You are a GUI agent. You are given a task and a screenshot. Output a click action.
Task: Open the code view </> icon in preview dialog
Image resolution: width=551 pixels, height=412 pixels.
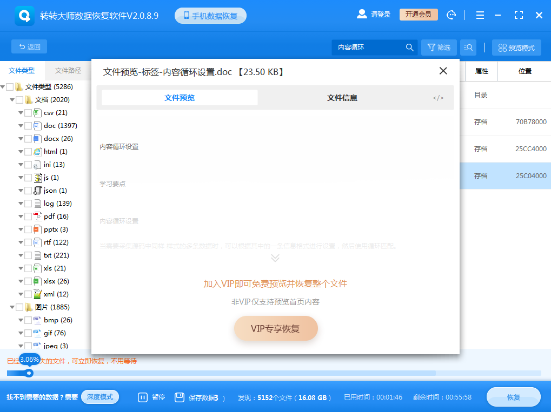pyautogui.click(x=439, y=98)
